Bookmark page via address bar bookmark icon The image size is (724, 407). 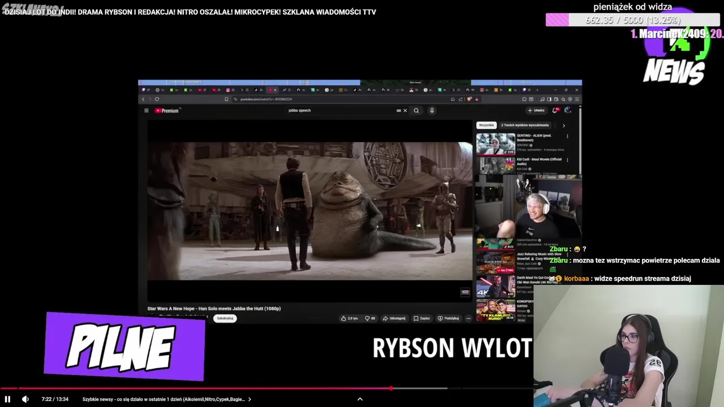click(226, 99)
